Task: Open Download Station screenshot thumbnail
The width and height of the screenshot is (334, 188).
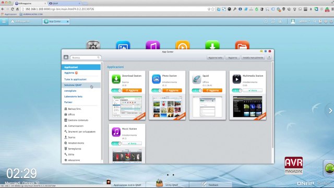Action: pos(127,107)
